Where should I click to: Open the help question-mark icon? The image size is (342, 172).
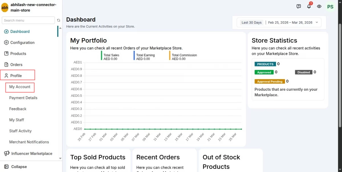299,6
